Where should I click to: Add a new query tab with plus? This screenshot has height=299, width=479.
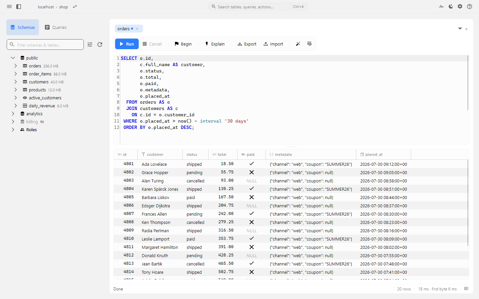point(466,29)
